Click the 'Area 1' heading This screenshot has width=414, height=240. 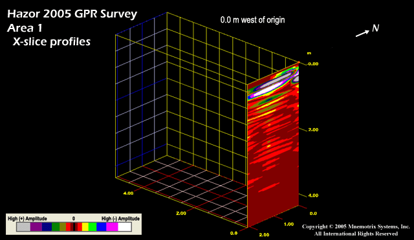tap(25, 28)
